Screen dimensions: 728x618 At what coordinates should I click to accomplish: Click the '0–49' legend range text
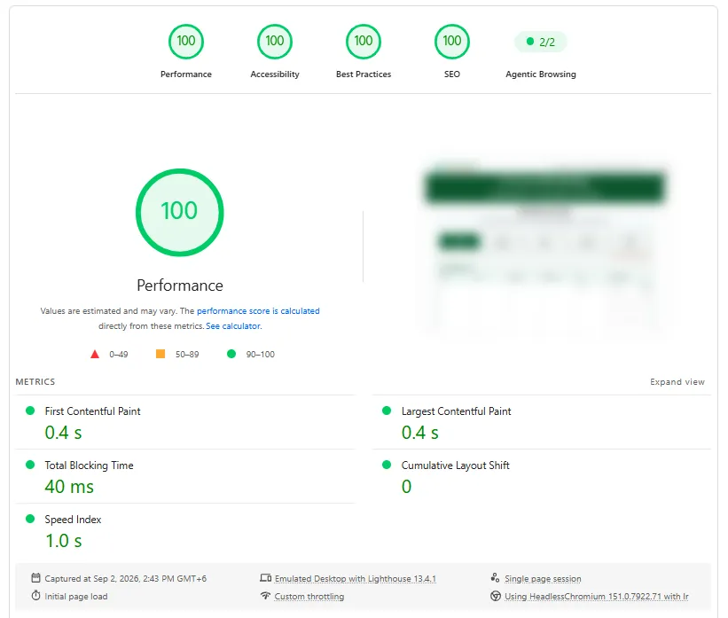click(119, 355)
